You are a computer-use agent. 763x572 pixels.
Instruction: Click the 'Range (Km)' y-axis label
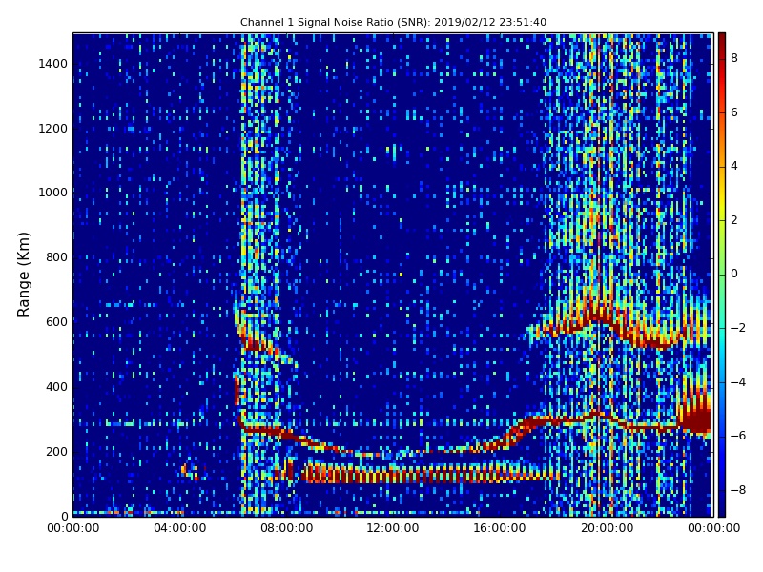23,275
